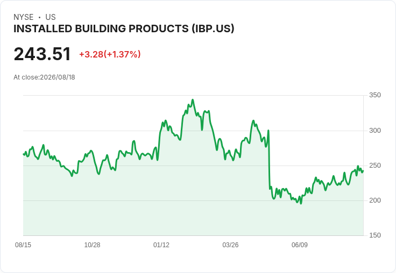The image size is (396, 273).
Task: Click the 250 y-axis price label
Action: click(x=375, y=166)
